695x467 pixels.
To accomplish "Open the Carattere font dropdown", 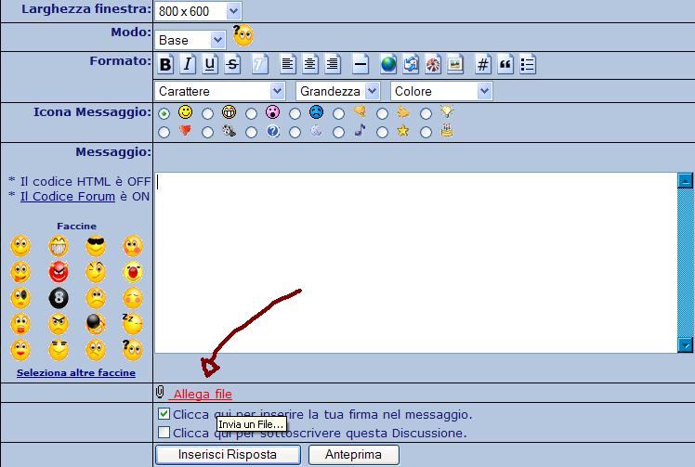I will tap(220, 91).
